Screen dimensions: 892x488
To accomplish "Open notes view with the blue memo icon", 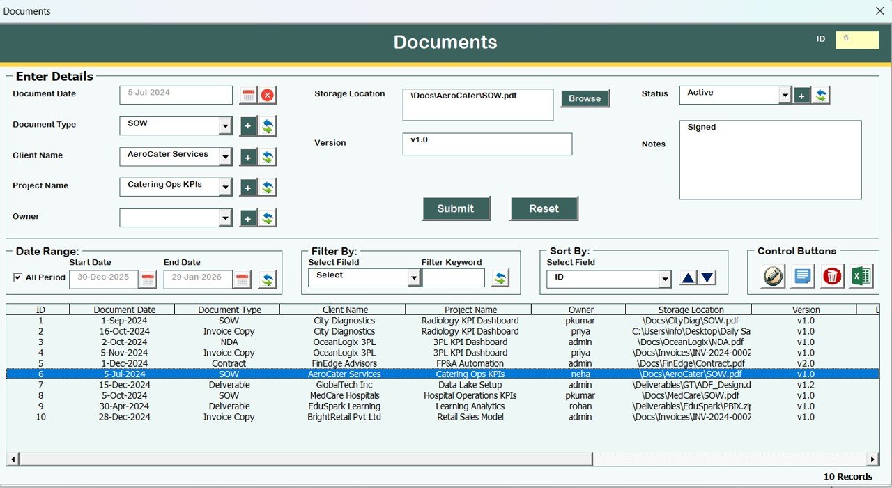I will (x=802, y=276).
